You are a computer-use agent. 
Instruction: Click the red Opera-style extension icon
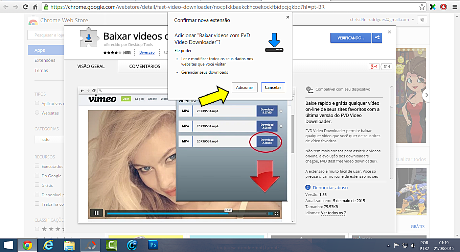coord(443,7)
